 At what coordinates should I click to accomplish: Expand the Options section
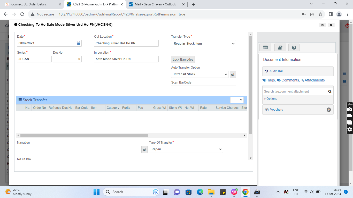pyautogui.click(x=271, y=99)
